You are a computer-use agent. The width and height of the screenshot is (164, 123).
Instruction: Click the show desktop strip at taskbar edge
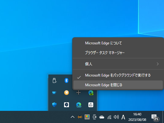point(163,117)
